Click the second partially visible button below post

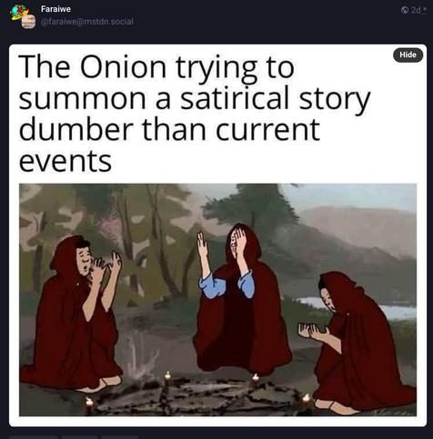(x=79, y=437)
